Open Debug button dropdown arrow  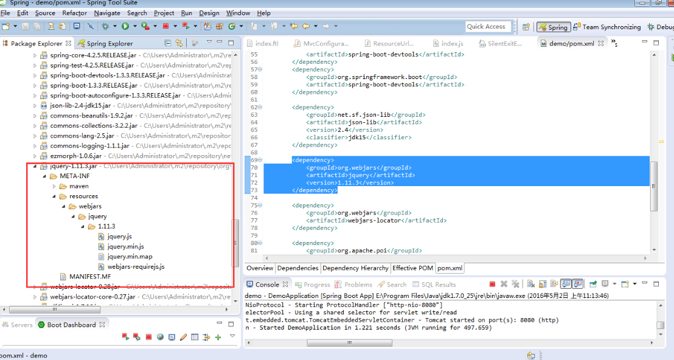tap(115, 27)
